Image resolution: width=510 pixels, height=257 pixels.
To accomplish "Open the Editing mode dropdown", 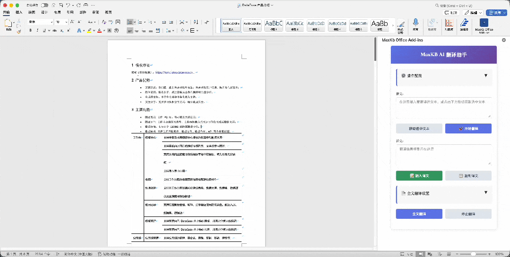I will tap(473, 13).
